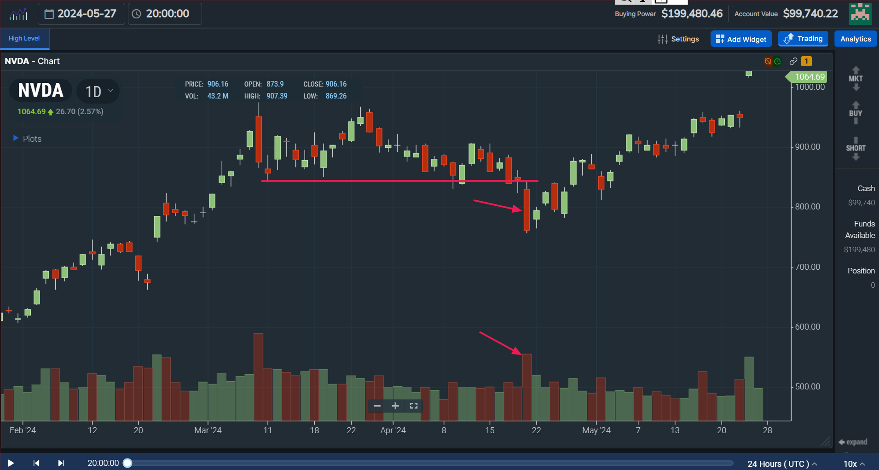Viewport: 879px width, 470px height.
Task: Open the 1D timeframe dropdown
Action: click(97, 91)
